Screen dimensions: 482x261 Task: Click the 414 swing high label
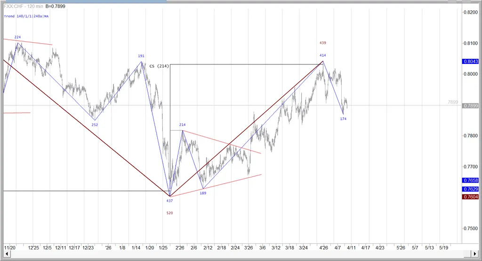[x=322, y=55]
